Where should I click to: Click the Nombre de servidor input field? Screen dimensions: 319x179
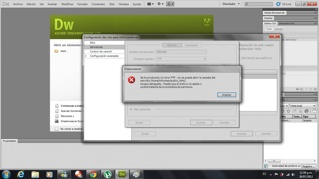[181, 52]
